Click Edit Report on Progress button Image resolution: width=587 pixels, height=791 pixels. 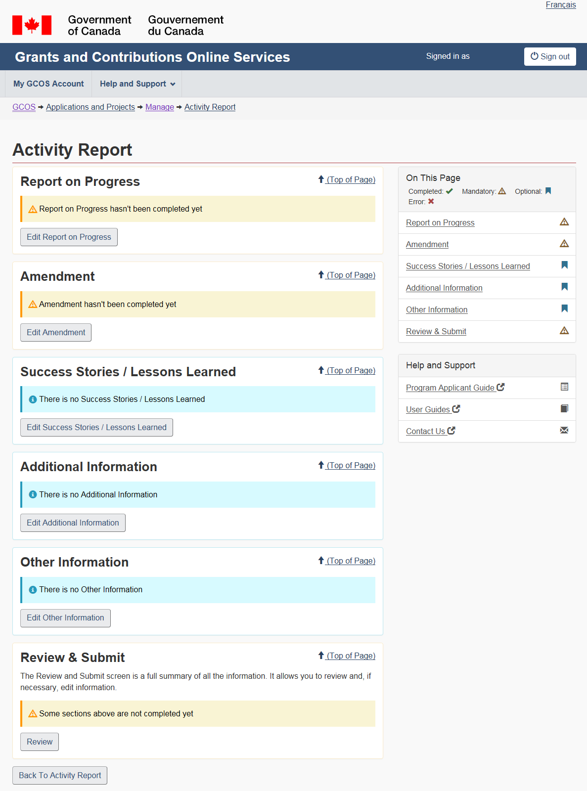[x=69, y=237]
